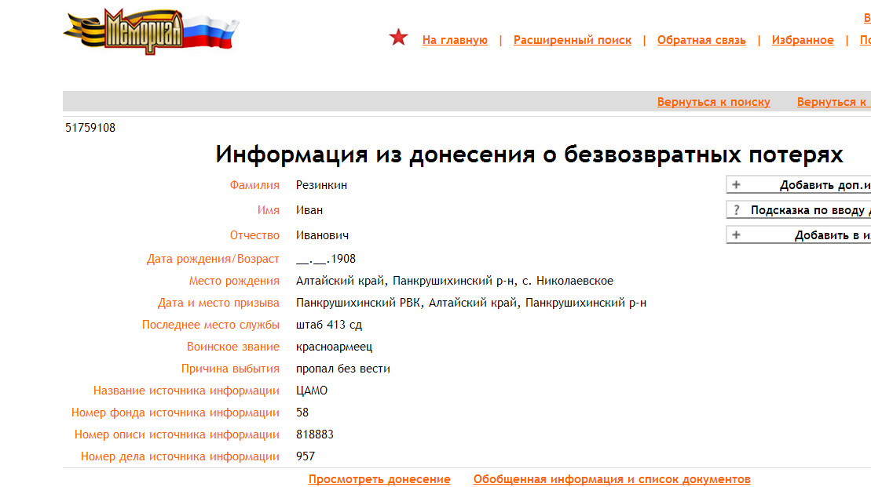The image size is (871, 487).
Task: Go to На главную page
Action: click(455, 40)
